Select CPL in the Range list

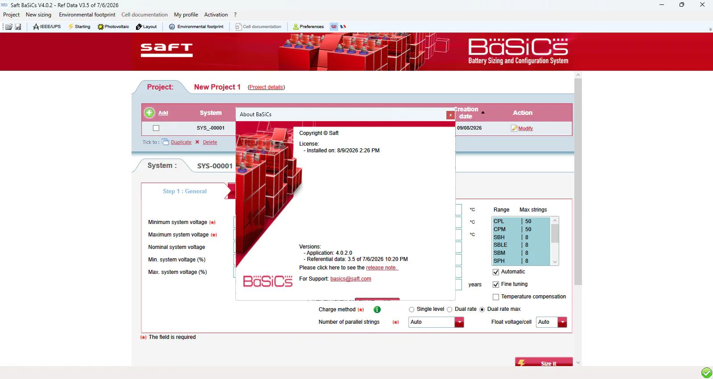click(521, 221)
